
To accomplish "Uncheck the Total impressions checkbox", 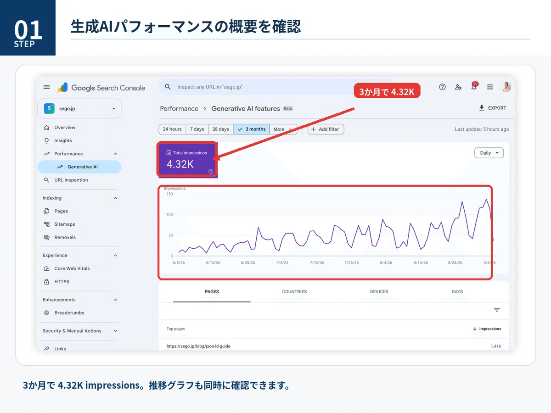I will point(169,153).
